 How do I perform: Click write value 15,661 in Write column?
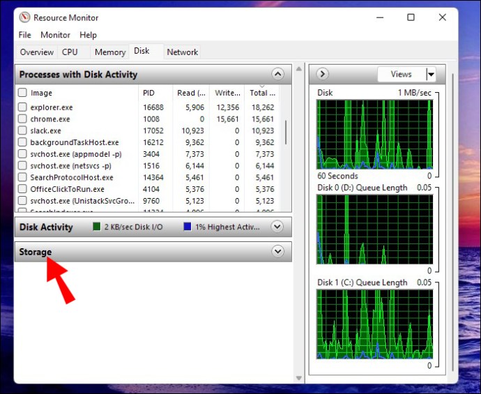[x=227, y=119]
